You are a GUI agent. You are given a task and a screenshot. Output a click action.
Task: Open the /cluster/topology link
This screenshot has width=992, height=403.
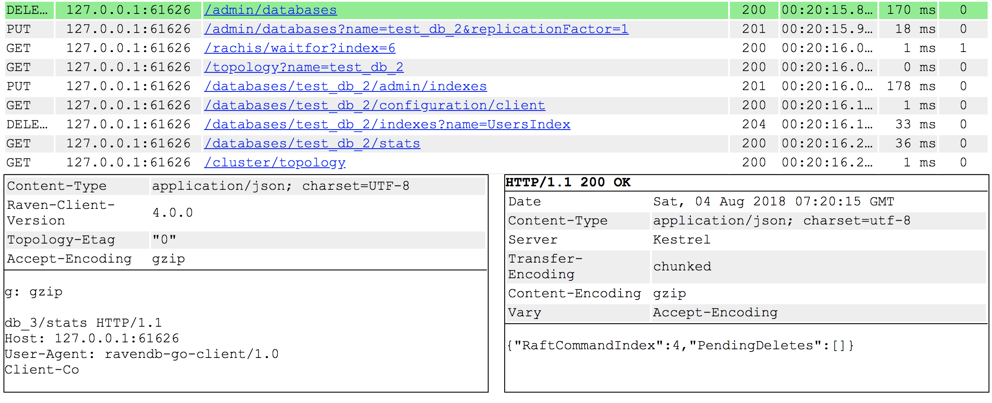click(275, 162)
